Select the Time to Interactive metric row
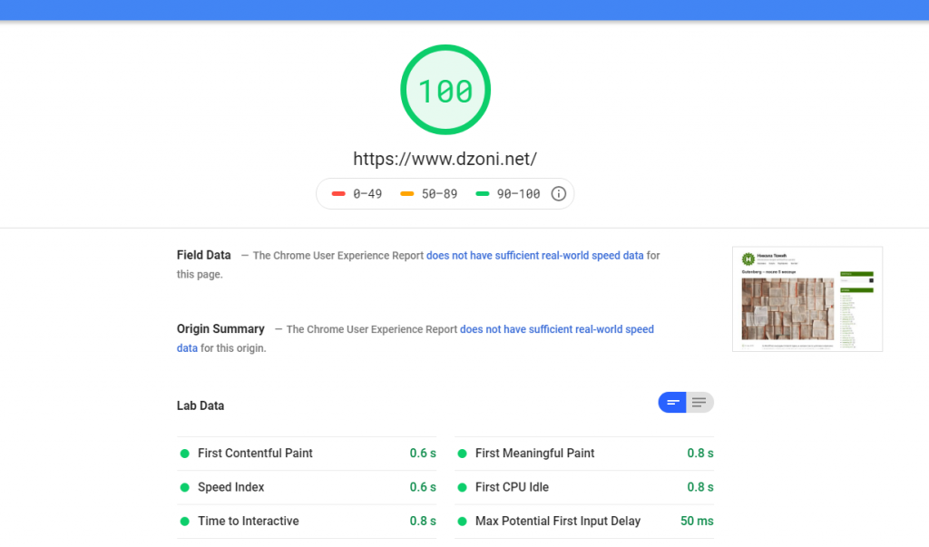The image size is (929, 547). point(307,521)
